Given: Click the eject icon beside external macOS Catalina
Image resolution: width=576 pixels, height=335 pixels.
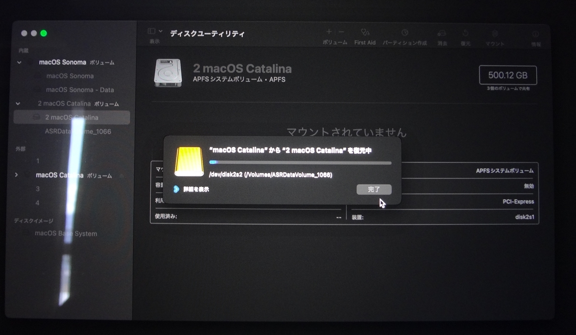Looking at the screenshot, I should [x=121, y=176].
